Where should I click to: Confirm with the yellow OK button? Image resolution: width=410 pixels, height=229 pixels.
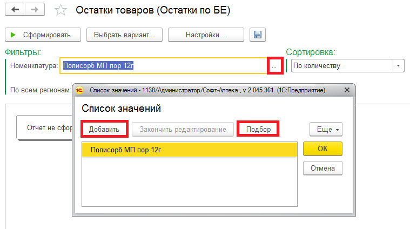pos(322,149)
